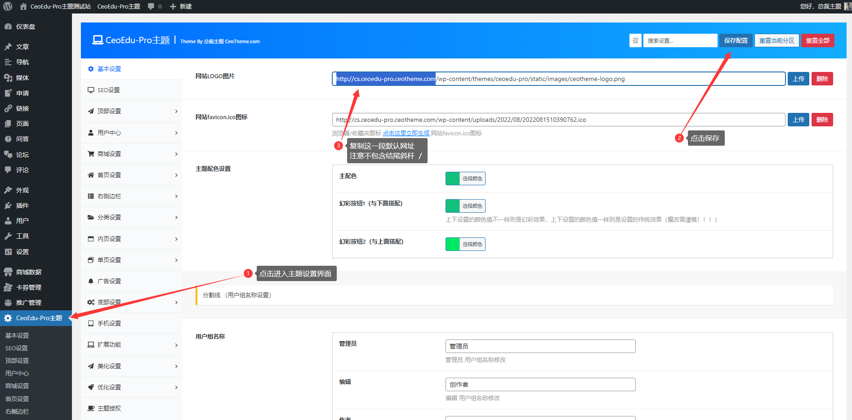The image size is (852, 420).
Task: Expand the 用户中心 theme section arrow
Action: click(176, 133)
